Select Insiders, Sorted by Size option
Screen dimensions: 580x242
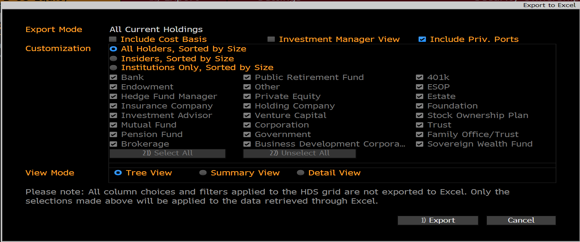[113, 58]
